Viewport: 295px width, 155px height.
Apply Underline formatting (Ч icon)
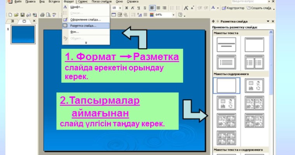tap(139, 8)
